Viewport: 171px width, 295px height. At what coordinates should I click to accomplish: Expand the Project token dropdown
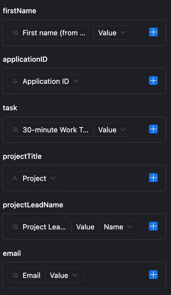[53, 178]
